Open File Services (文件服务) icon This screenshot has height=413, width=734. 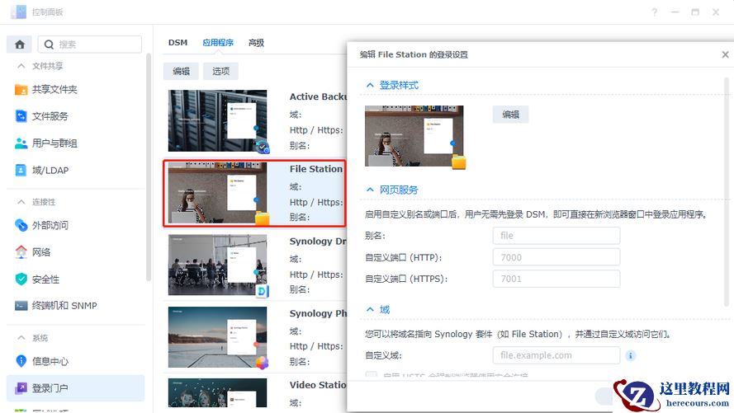pos(21,116)
